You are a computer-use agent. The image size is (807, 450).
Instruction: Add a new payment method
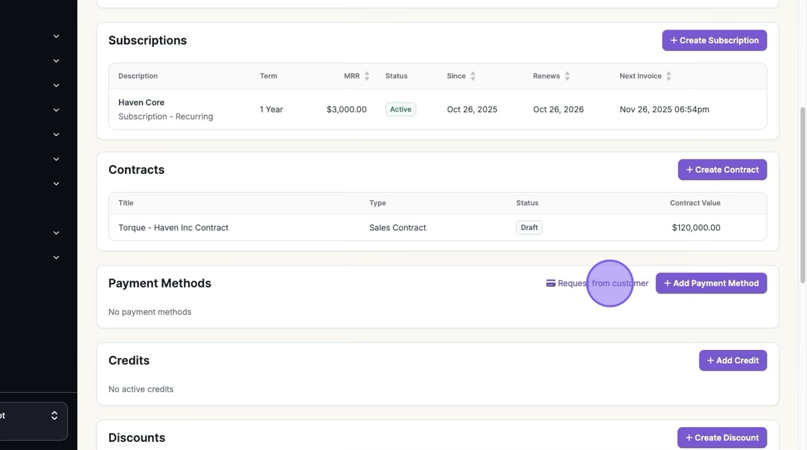[711, 283]
